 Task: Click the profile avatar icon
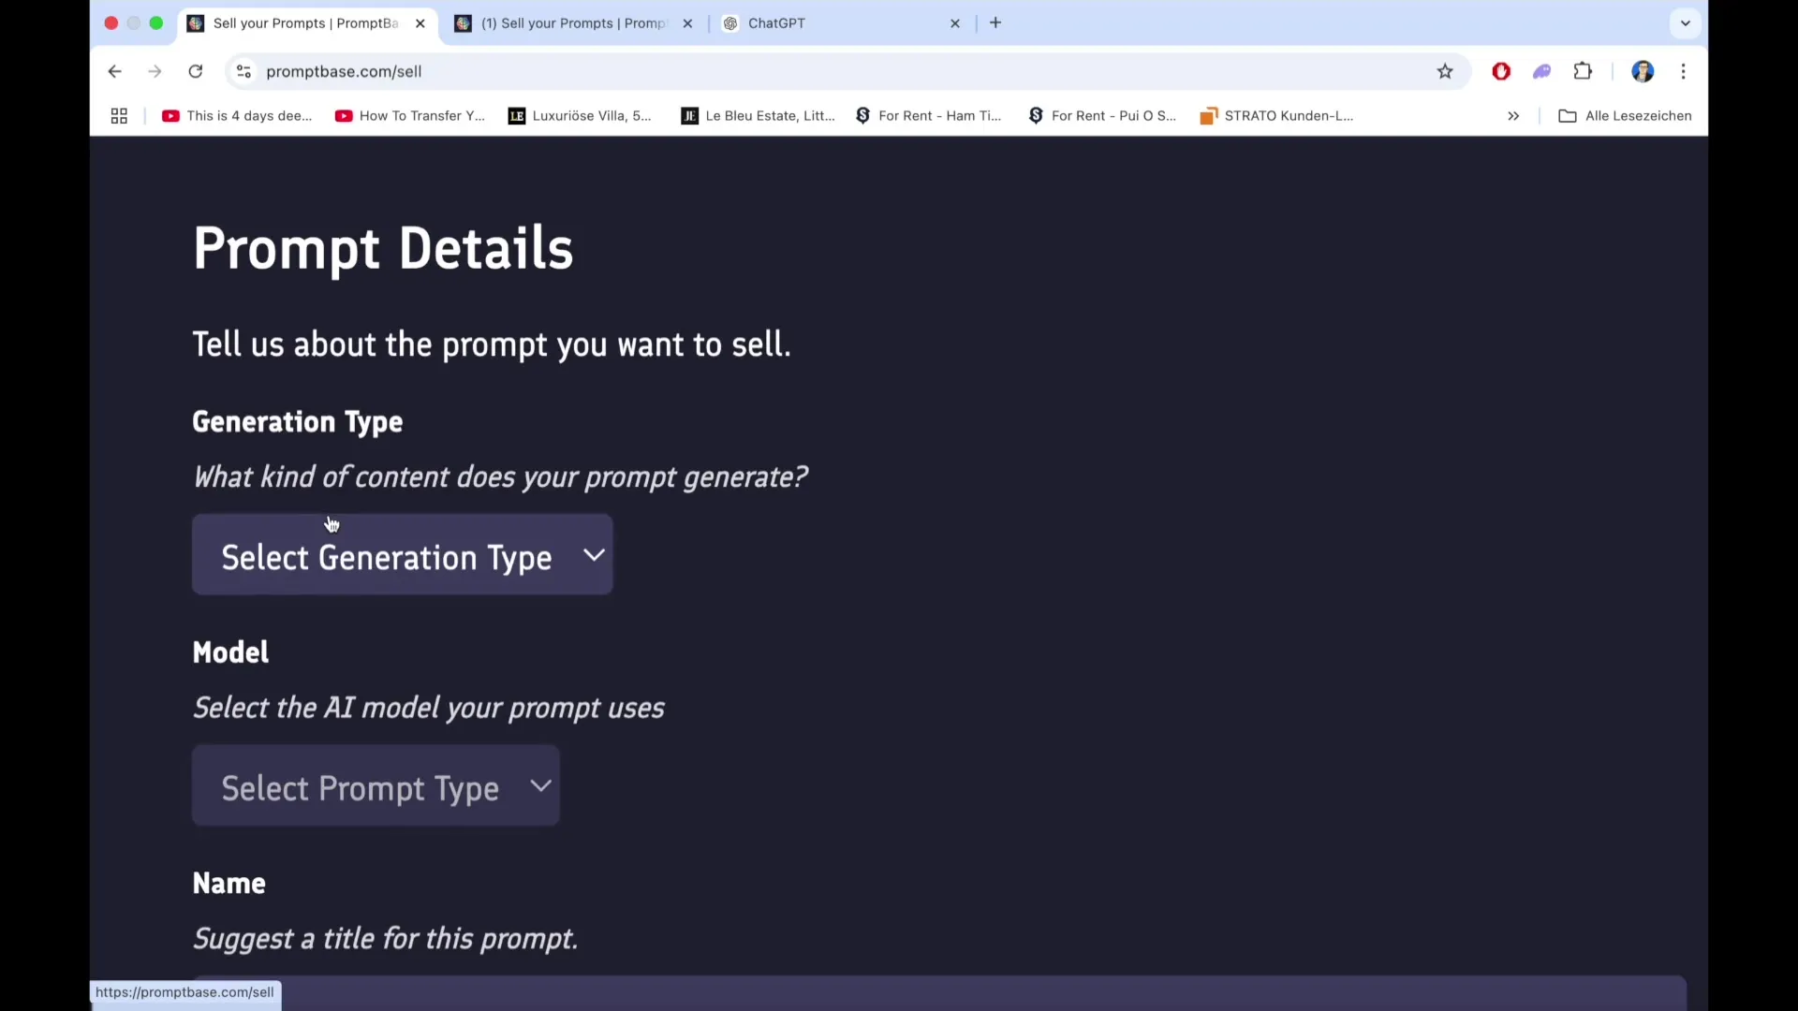tap(1643, 71)
